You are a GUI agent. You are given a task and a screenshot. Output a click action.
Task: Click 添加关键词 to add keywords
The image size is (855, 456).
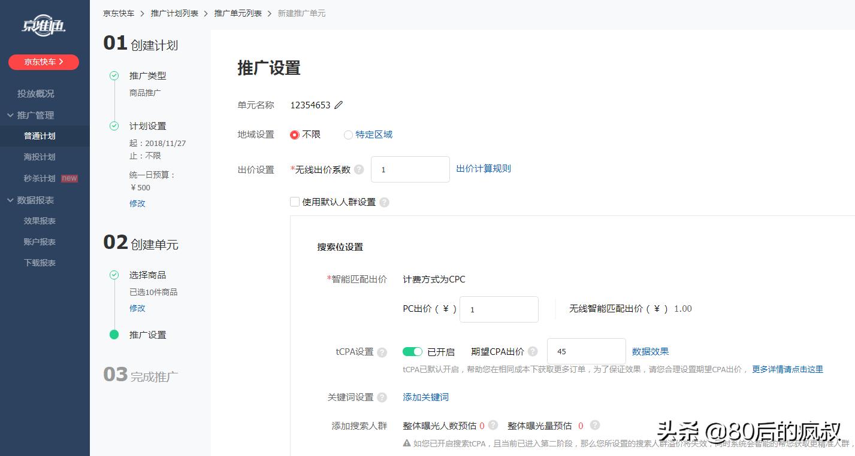tap(425, 397)
